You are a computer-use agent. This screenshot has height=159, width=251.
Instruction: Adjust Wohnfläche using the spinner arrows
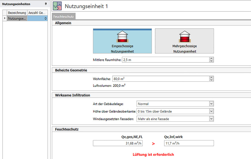coord(211,79)
